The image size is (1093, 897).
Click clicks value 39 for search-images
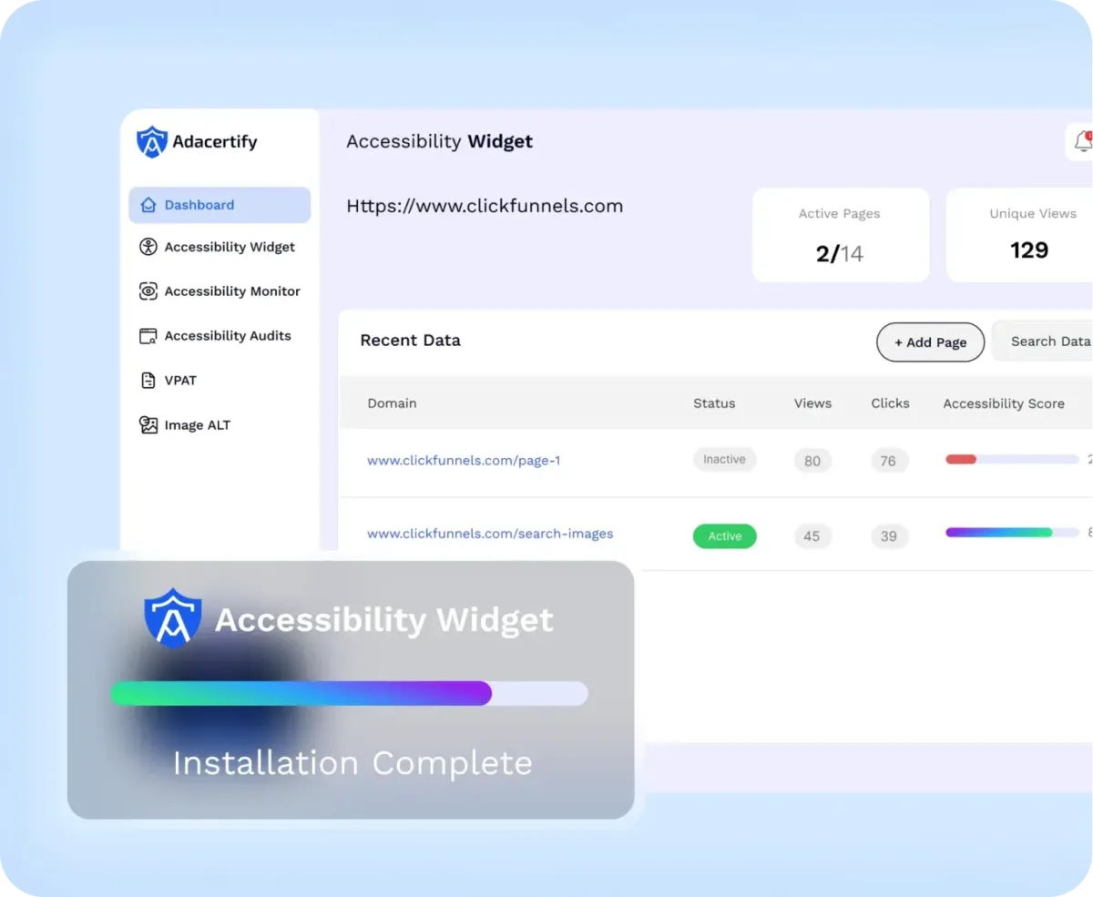tap(888, 536)
